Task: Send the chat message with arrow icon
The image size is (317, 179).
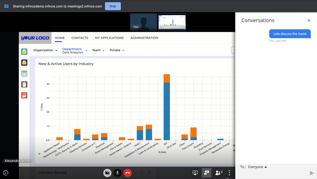Action: pyautogui.click(x=311, y=173)
